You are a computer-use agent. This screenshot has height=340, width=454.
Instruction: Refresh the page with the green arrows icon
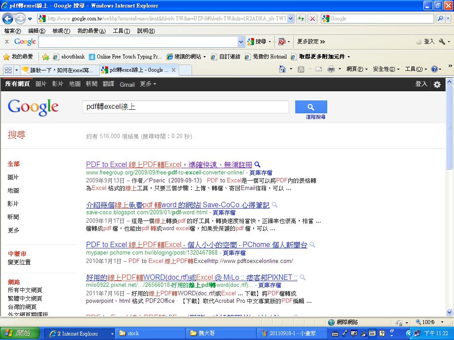click(301, 19)
